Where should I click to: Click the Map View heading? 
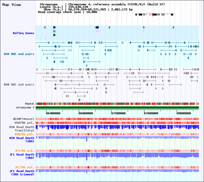click(11, 5)
